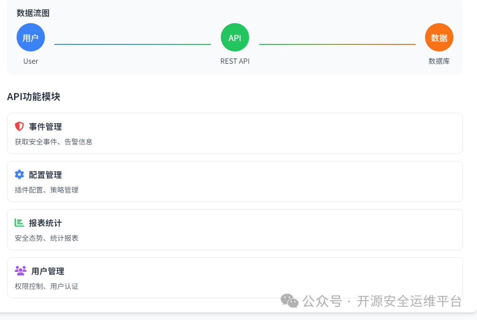
Task: Click the blue 用户 circle node
Action: 31,37
